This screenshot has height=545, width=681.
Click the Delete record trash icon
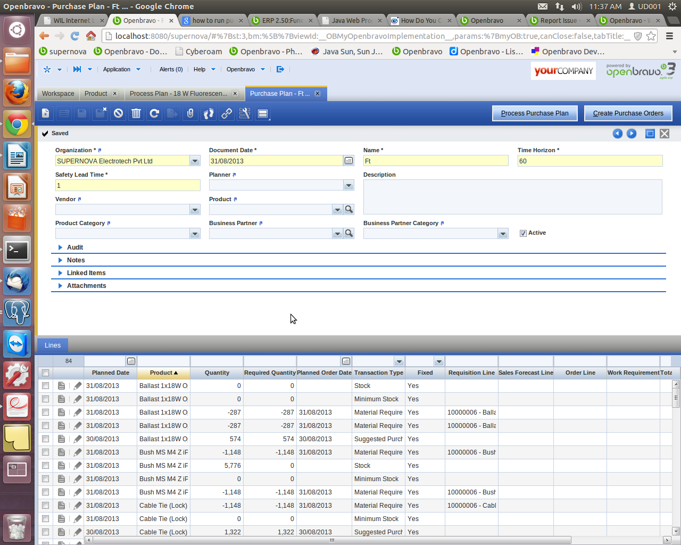pyautogui.click(x=136, y=113)
